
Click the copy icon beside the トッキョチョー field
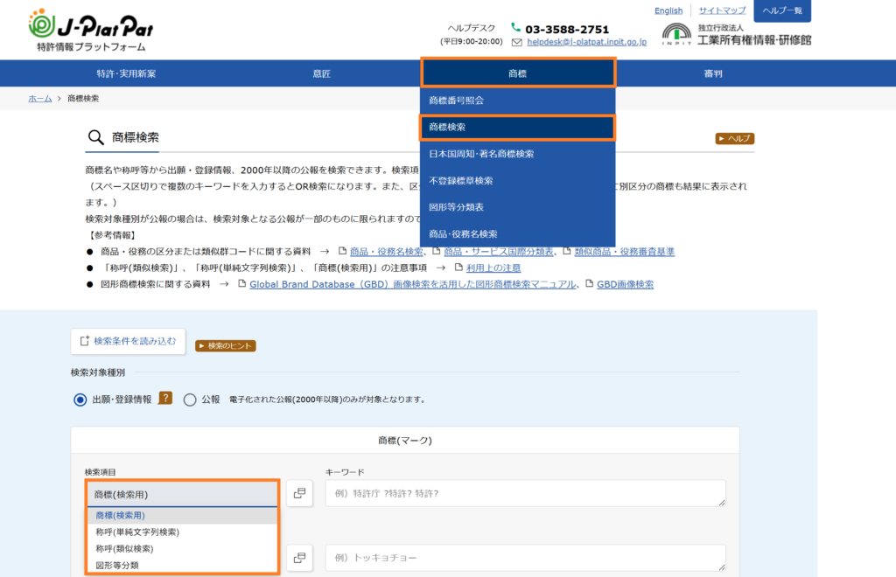(298, 558)
